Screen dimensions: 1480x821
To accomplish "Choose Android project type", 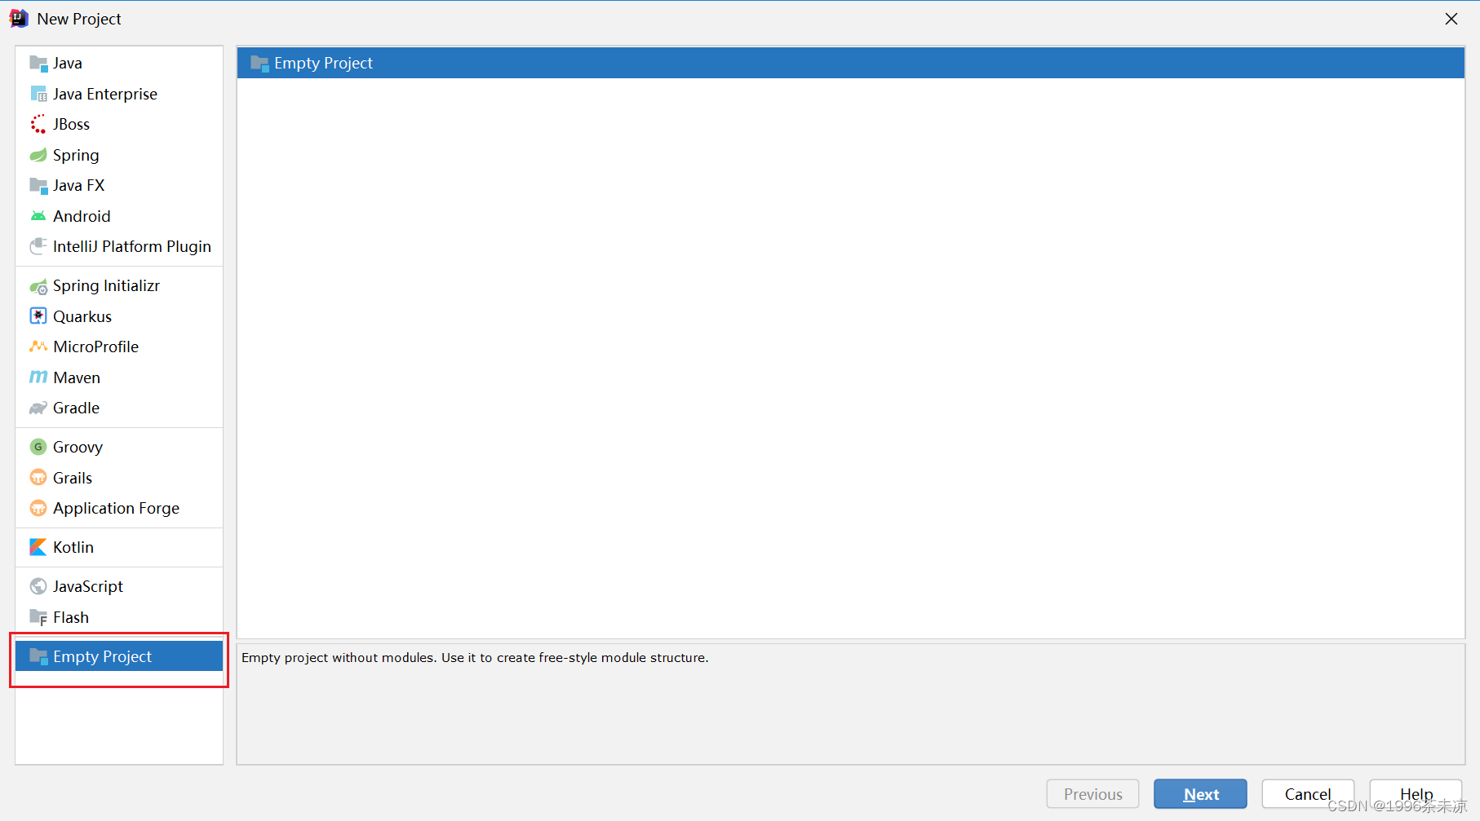I will 119,216.
